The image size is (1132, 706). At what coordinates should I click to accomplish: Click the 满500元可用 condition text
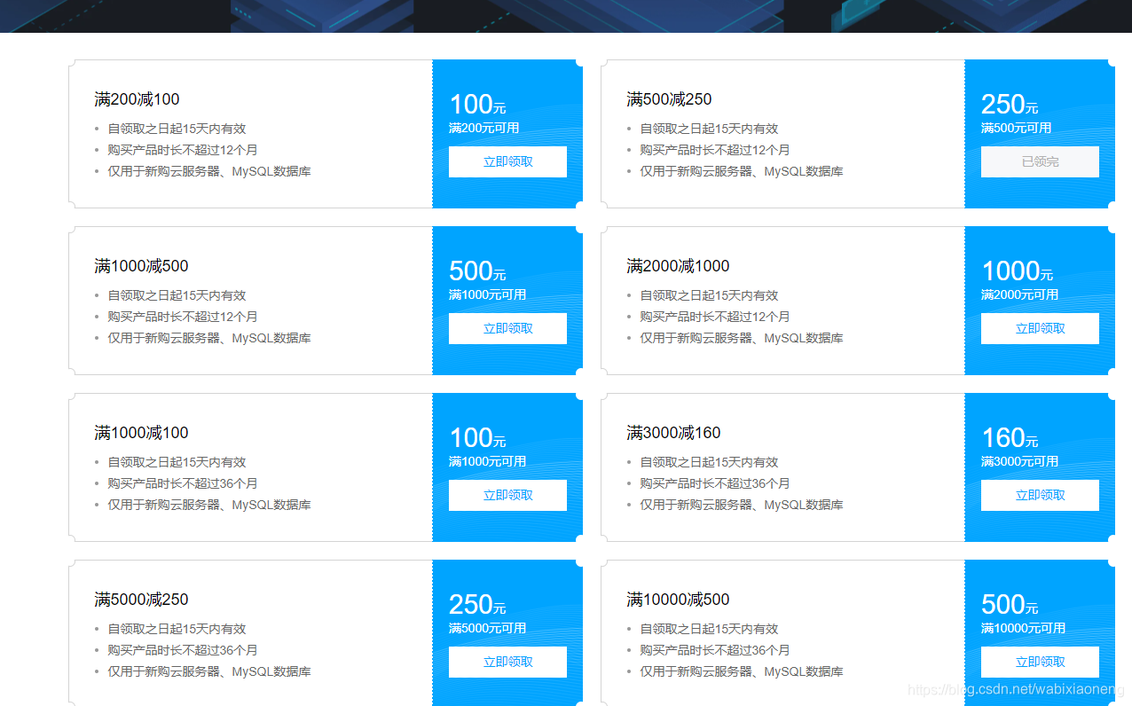click(1017, 128)
